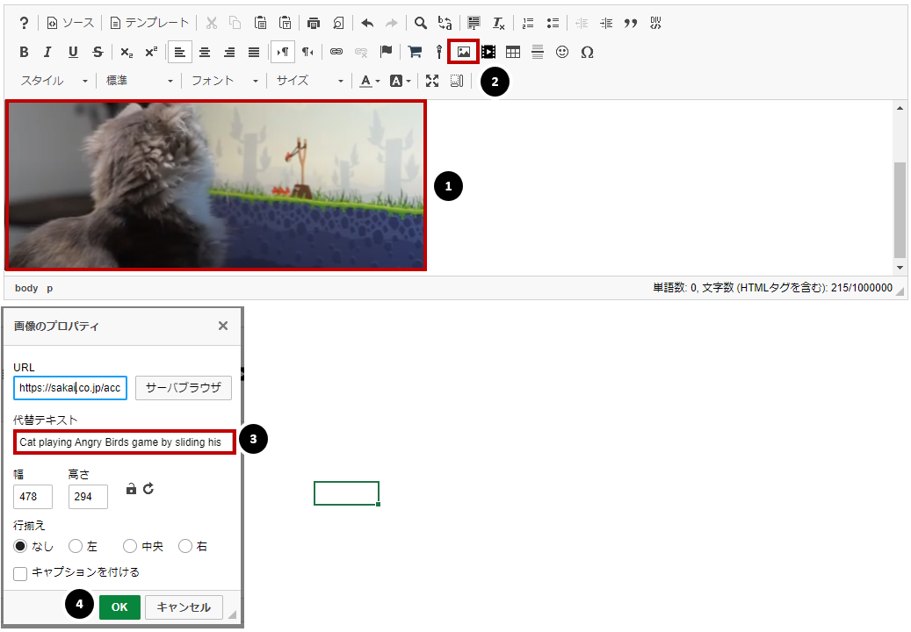
Task: Select the cat image in the editor
Action: (215, 186)
